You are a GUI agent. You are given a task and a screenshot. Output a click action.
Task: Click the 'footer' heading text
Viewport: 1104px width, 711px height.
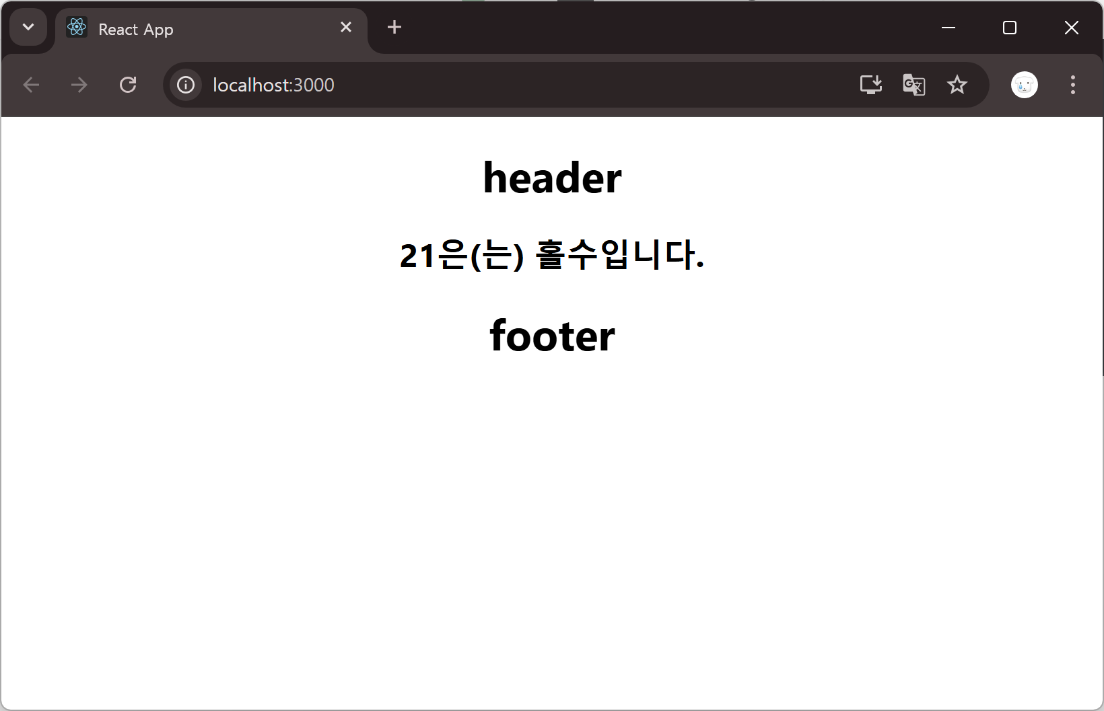(x=552, y=335)
